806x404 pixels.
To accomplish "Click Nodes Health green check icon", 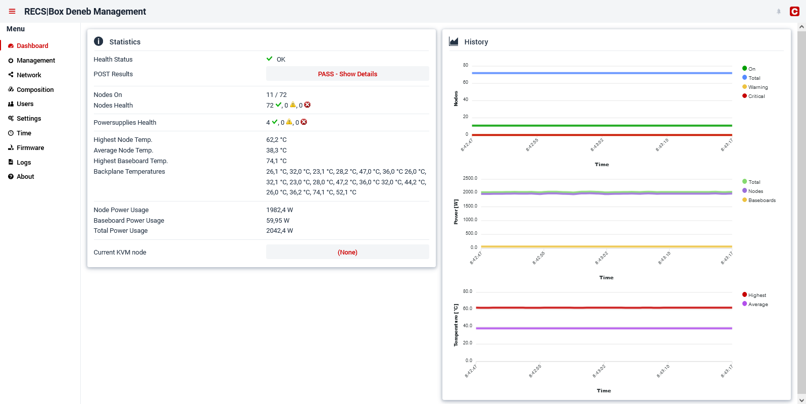I will click(x=278, y=105).
